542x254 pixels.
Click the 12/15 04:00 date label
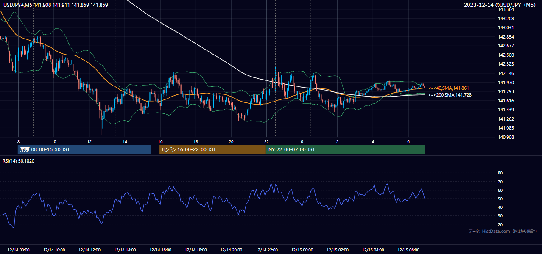tap(373, 250)
